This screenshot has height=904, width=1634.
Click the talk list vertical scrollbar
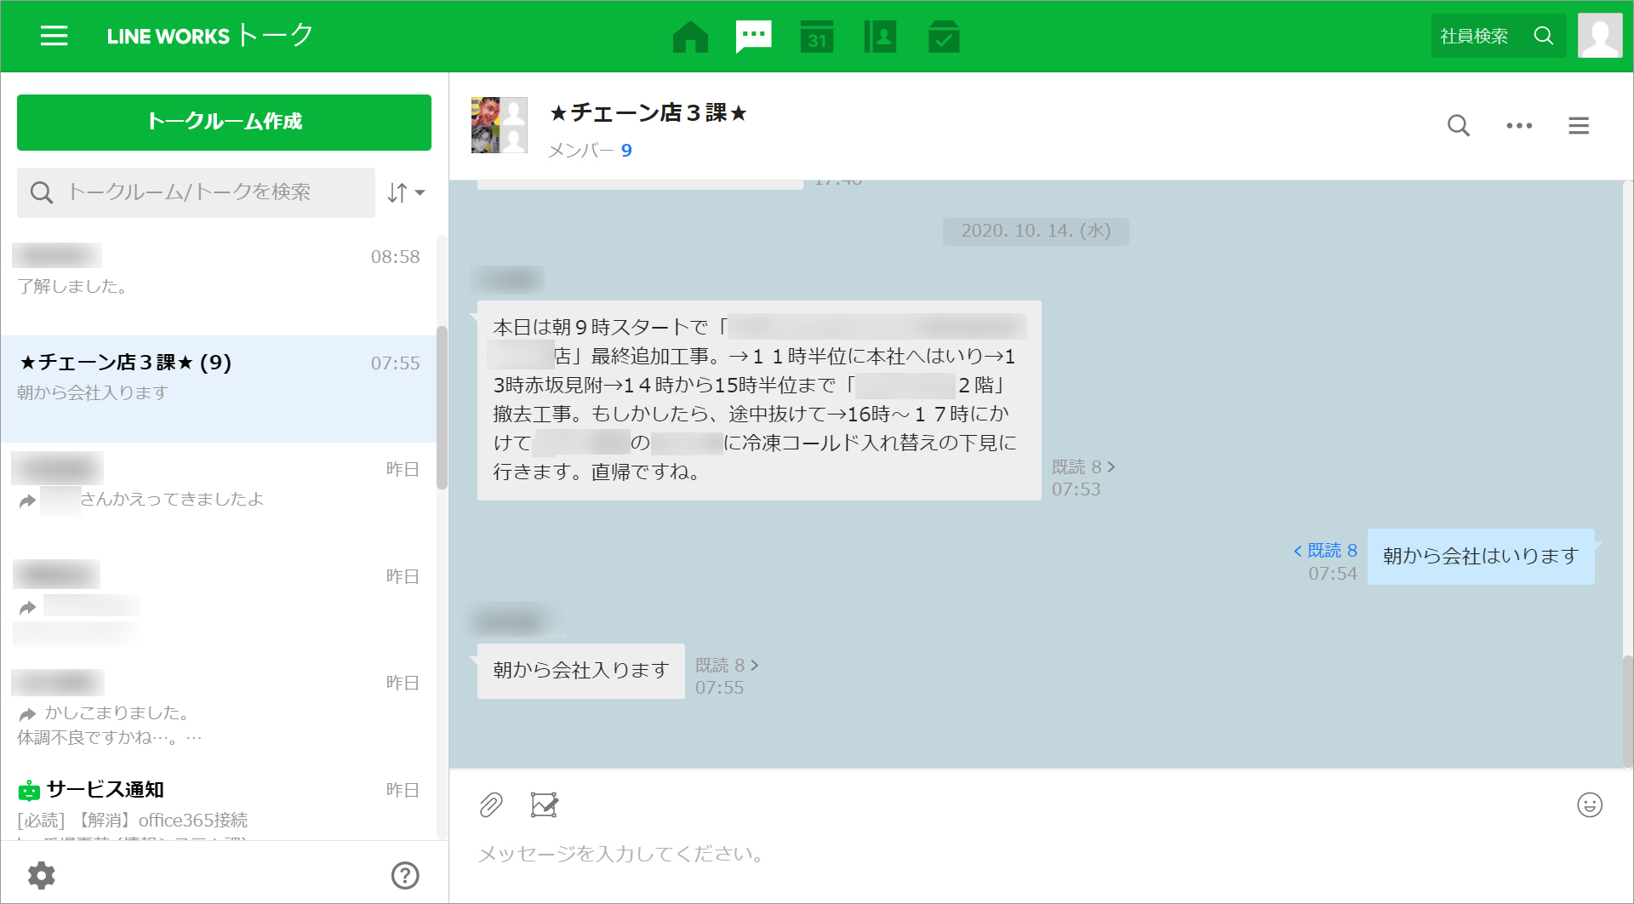442,409
